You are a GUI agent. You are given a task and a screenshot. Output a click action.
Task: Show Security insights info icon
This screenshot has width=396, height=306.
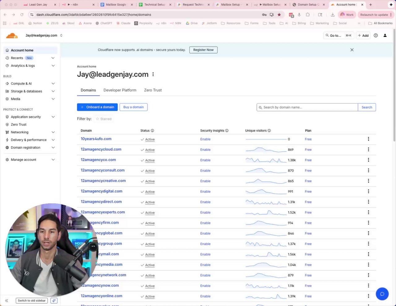pyautogui.click(x=227, y=131)
